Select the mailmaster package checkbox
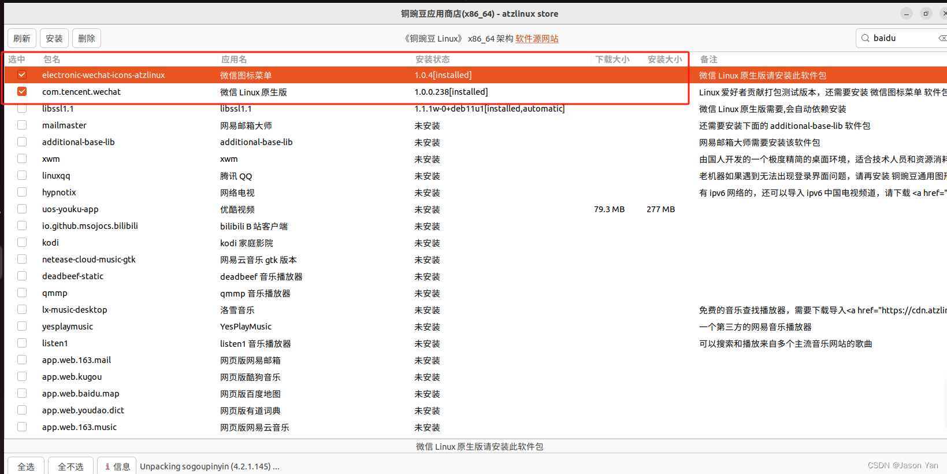The height and width of the screenshot is (474, 947). click(22, 125)
